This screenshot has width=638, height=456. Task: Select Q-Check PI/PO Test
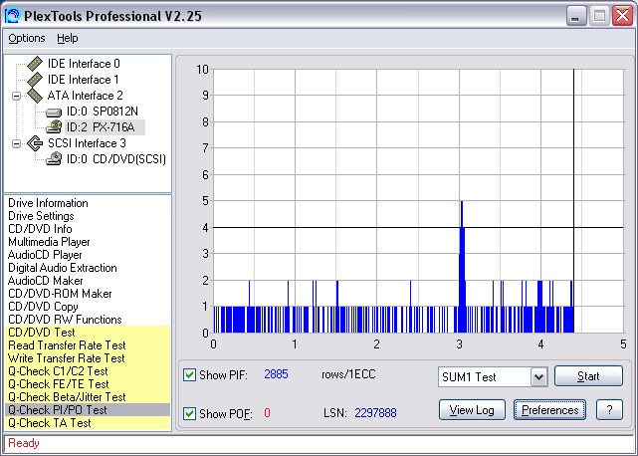(88, 410)
